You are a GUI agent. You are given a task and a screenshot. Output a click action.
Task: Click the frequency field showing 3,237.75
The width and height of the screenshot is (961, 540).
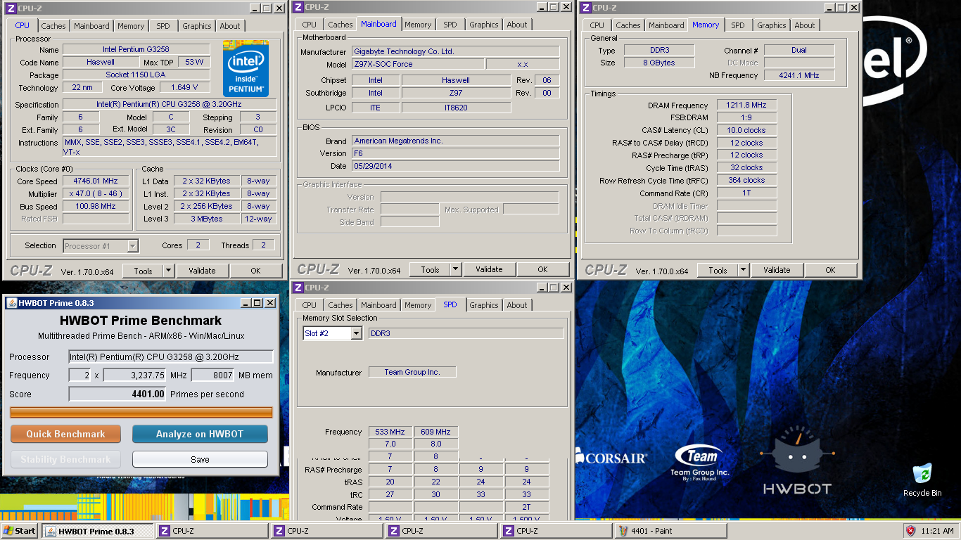[135, 375]
